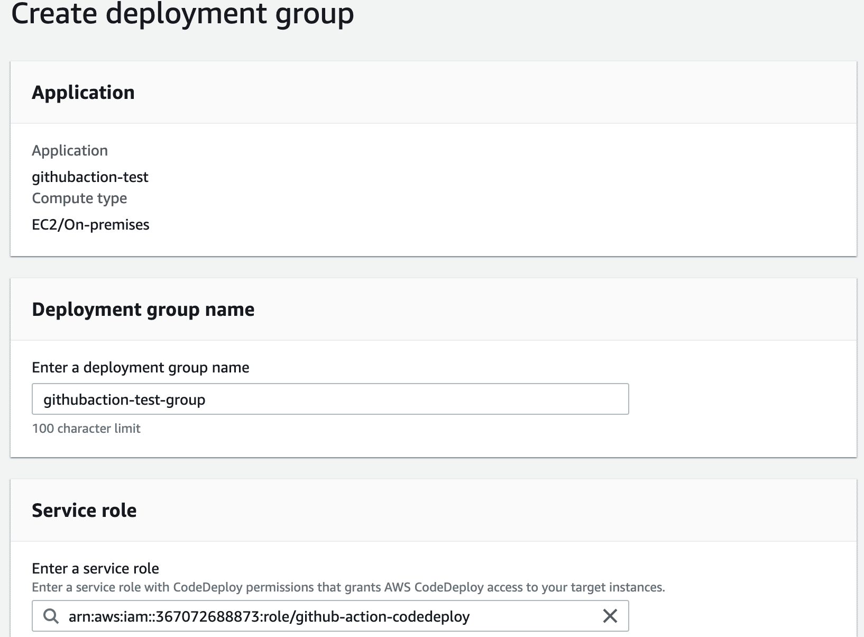This screenshot has height=637, width=864.
Task: Click the Enter a service role label
Action: pos(95,568)
